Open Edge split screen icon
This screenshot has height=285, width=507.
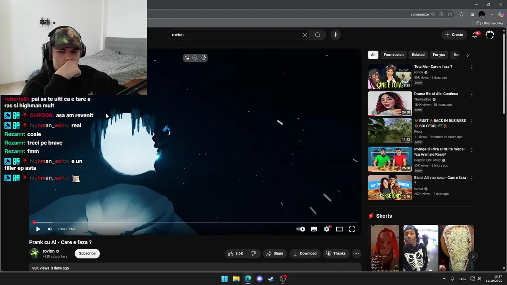point(441,14)
